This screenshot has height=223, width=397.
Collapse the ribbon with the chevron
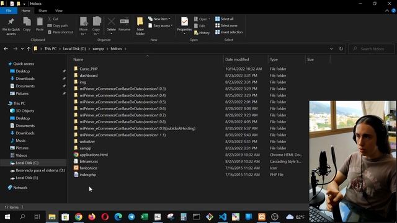click(387, 11)
